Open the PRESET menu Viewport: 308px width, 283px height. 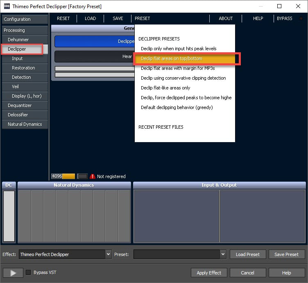142,18
